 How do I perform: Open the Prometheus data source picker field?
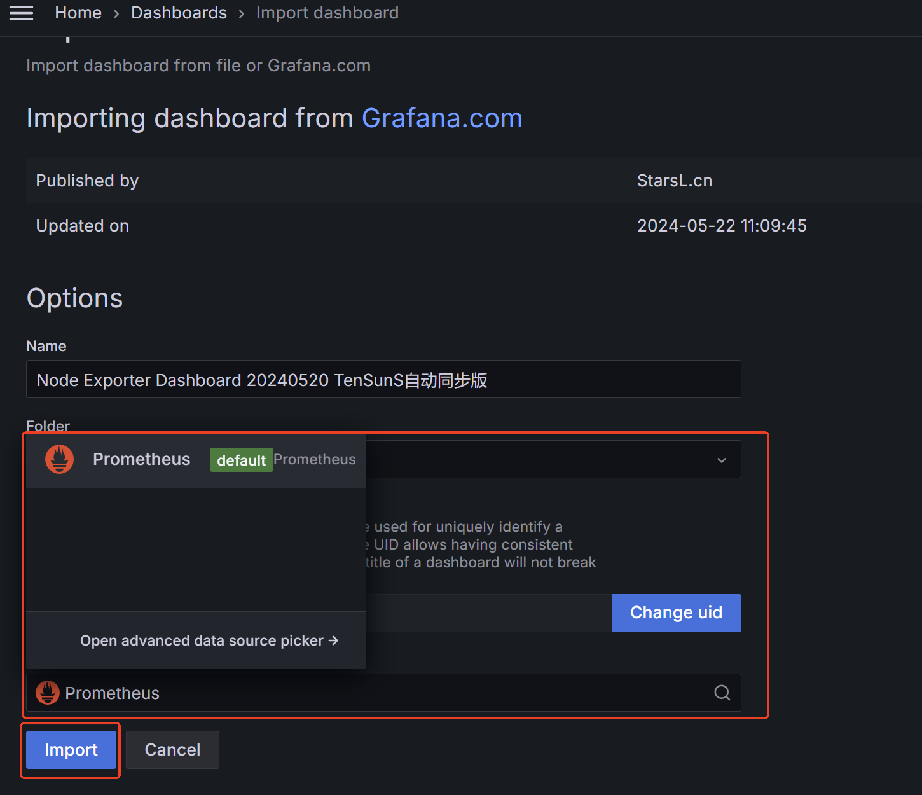pyautogui.click(x=382, y=693)
